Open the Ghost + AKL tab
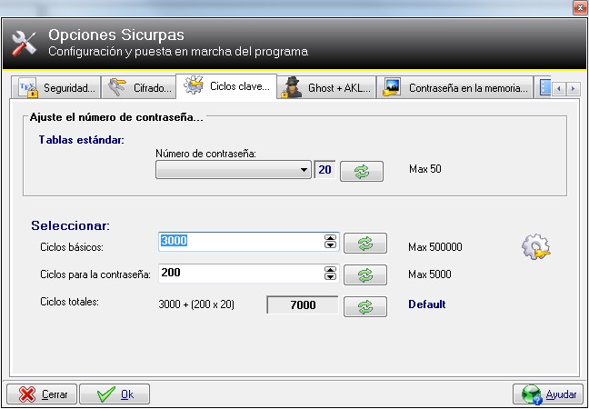Screen dimensions: 589x409 coord(327,87)
